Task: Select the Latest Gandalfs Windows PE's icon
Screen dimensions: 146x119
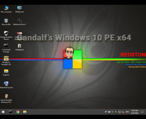Action: 6,99
